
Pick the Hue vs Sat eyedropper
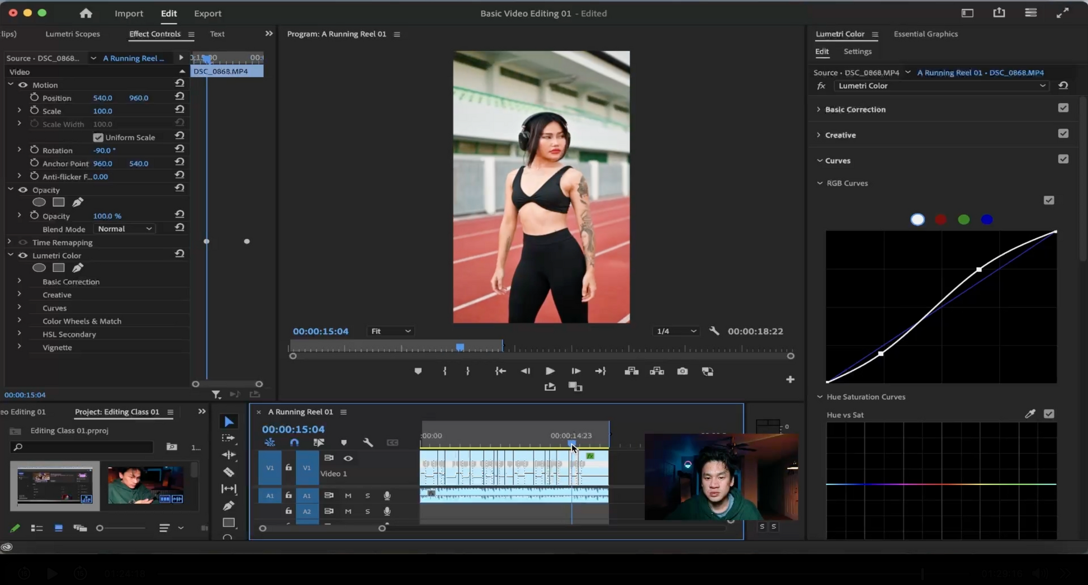pos(1030,414)
